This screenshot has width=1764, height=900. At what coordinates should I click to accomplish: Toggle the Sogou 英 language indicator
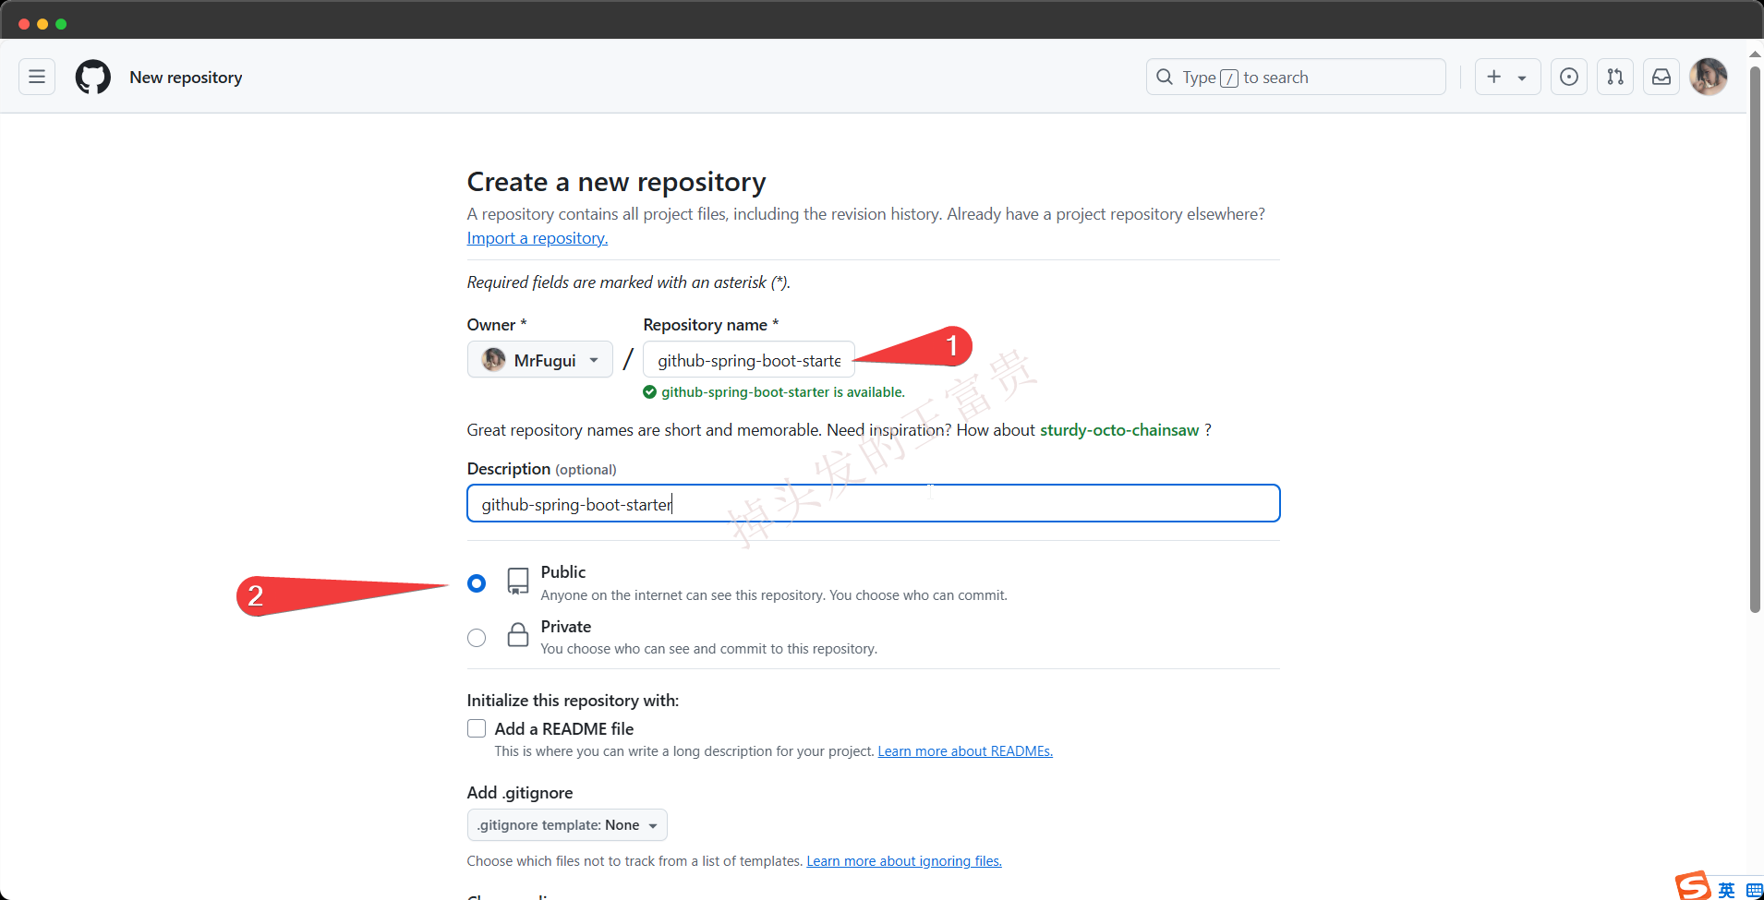tap(1726, 890)
